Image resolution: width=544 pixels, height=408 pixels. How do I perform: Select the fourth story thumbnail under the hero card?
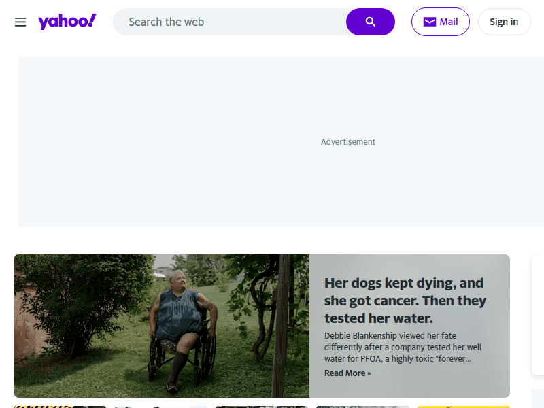tap(362, 406)
